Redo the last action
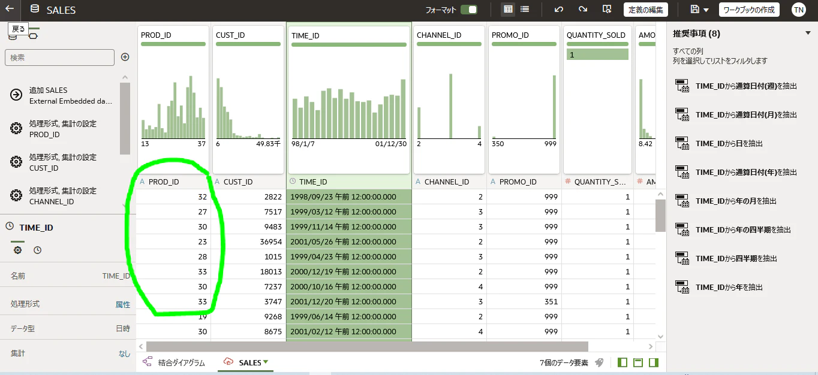The image size is (818, 375). 583,10
